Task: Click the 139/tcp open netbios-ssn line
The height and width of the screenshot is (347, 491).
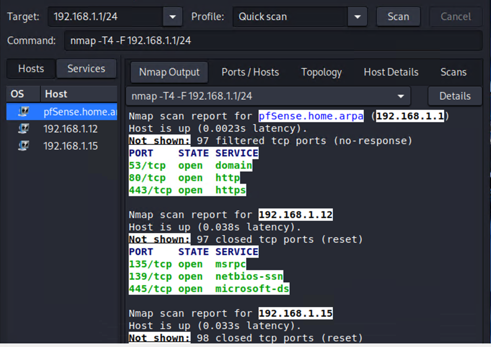Action: coord(206,276)
